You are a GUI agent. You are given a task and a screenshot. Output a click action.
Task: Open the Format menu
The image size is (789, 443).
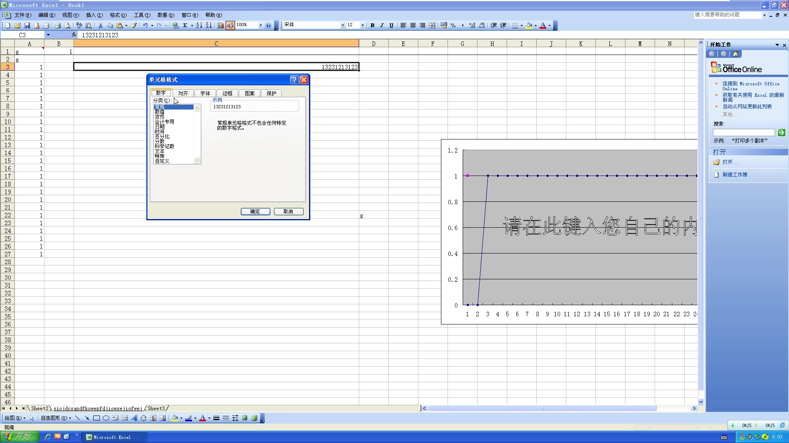(118, 15)
